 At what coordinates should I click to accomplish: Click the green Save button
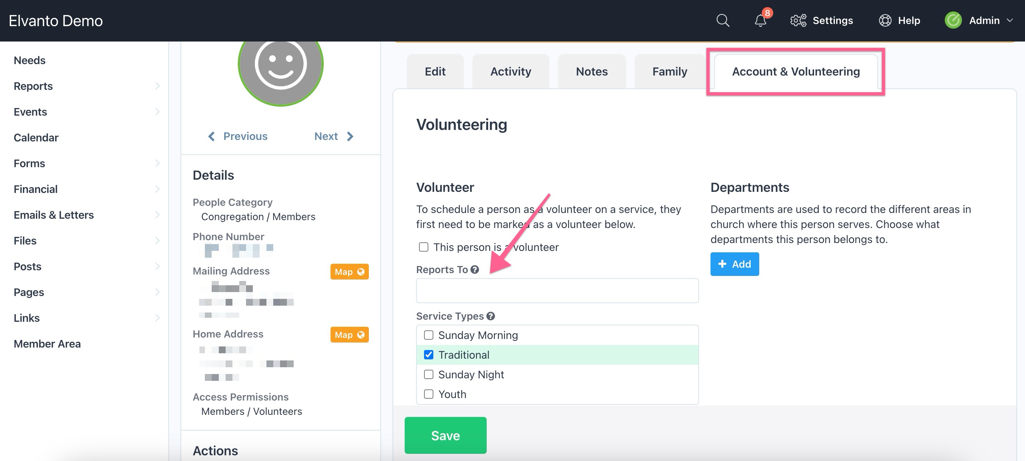(x=445, y=435)
